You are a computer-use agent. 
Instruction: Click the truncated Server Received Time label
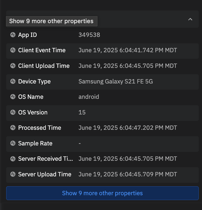click(x=45, y=159)
